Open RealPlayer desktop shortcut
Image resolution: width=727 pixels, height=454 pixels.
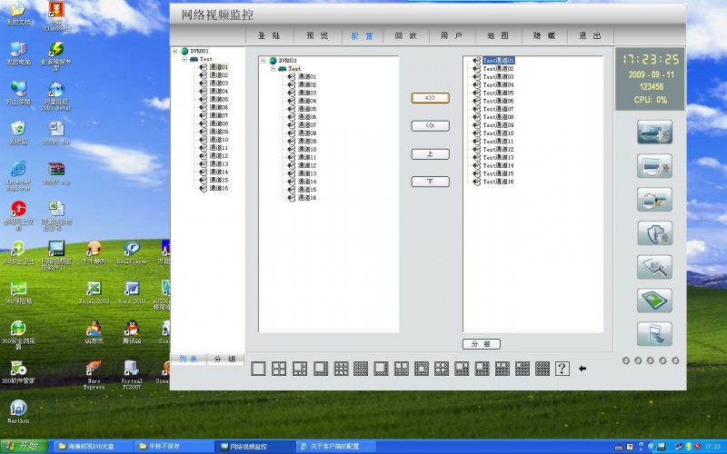[131, 253]
